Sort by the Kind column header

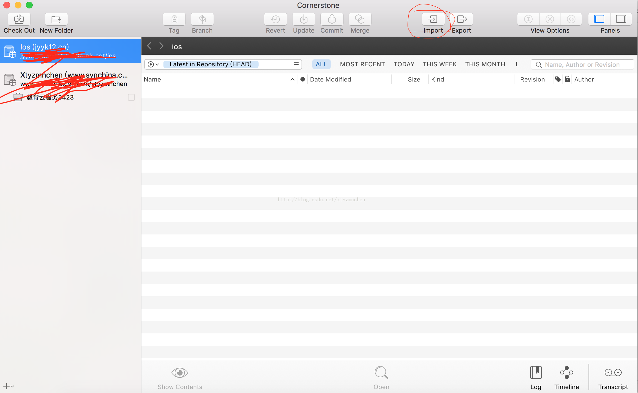tap(472, 80)
